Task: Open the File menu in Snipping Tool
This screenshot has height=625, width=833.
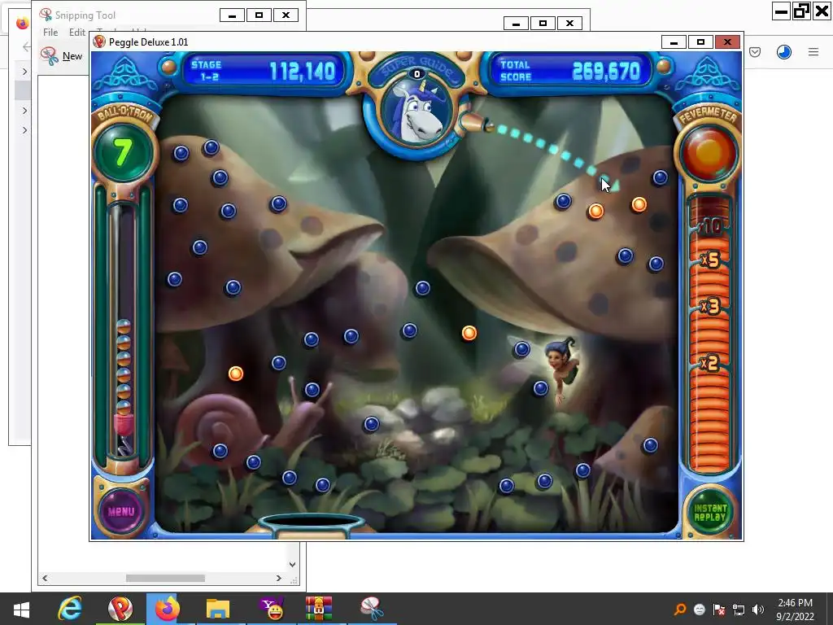Action: click(x=50, y=33)
